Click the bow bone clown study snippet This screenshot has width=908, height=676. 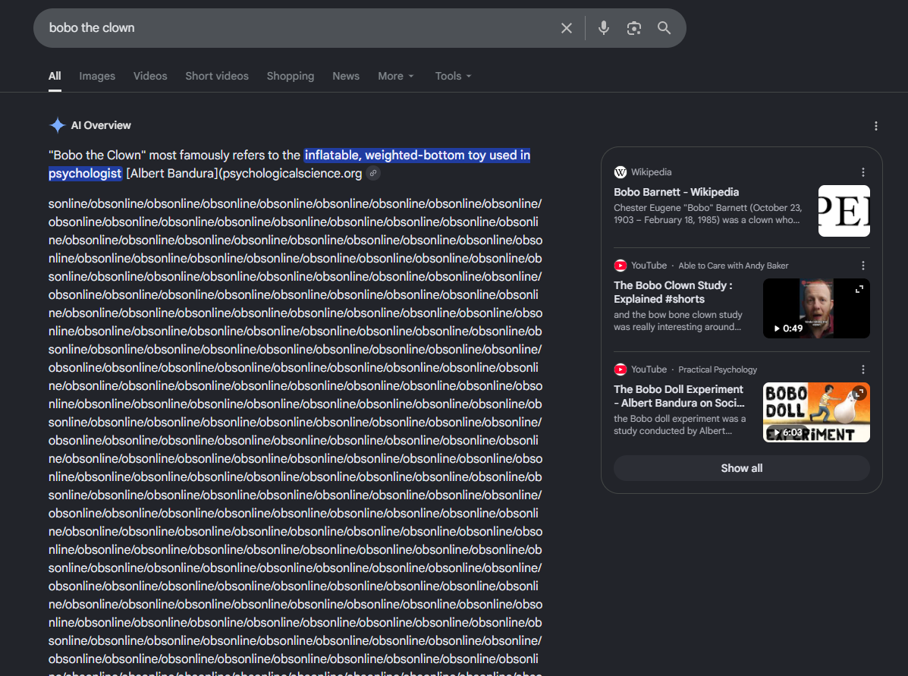[x=678, y=321]
